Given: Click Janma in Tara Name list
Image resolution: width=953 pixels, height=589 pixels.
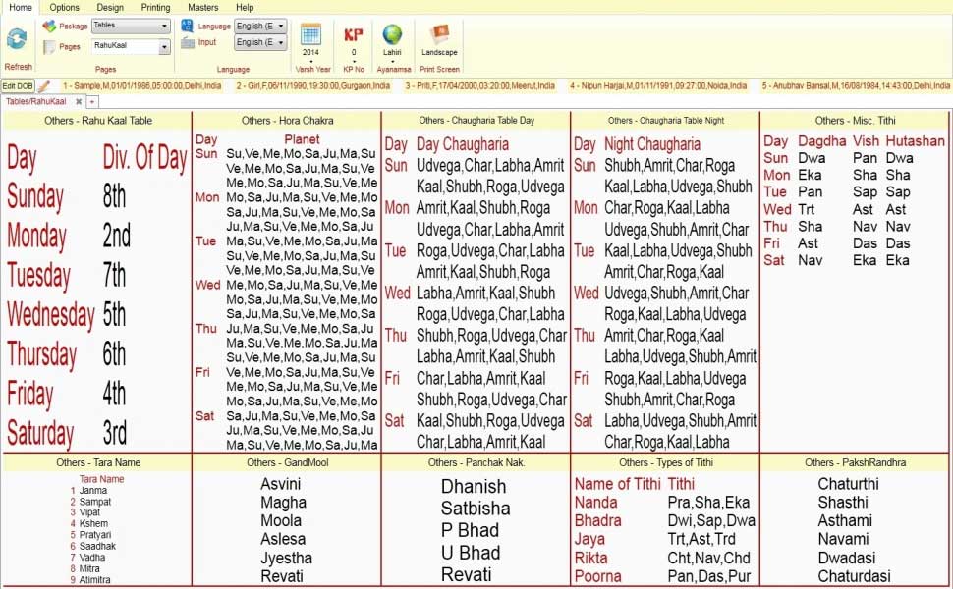Looking at the screenshot, I should click(x=93, y=491).
